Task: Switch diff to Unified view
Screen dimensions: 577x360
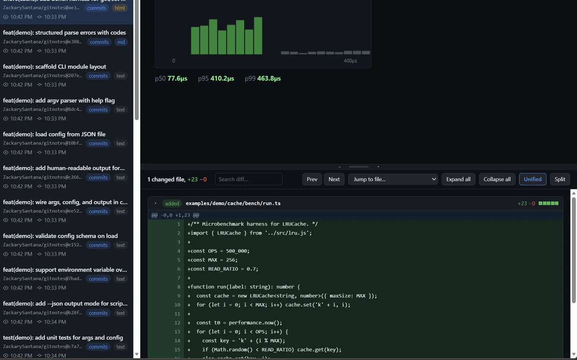Action: coord(532,179)
